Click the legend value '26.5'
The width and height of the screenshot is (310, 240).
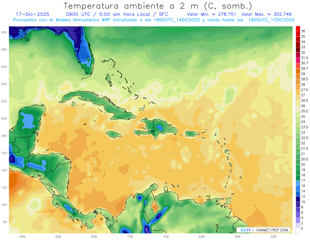[305, 100]
